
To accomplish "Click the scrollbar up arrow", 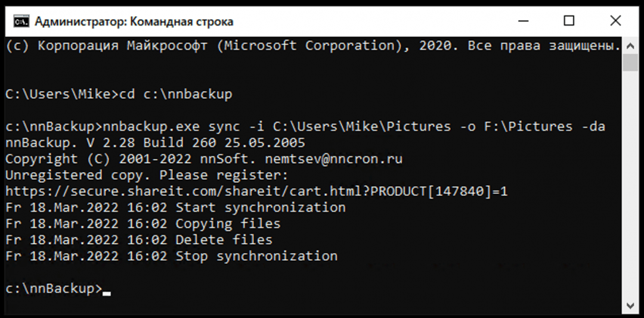I will tap(630, 45).
